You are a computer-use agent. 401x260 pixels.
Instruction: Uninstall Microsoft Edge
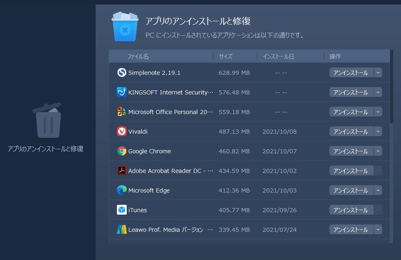tap(351, 190)
